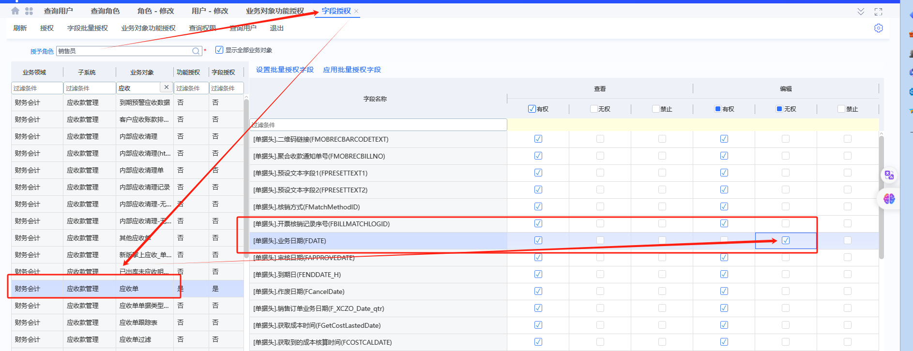Open the floating translate icon

coord(889,175)
